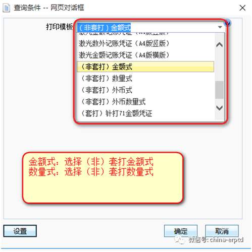Image resolution: width=252 pixels, height=252 pixels.
Task: Pick （套打）针打71金额凭证 template
Action: click(x=145, y=113)
